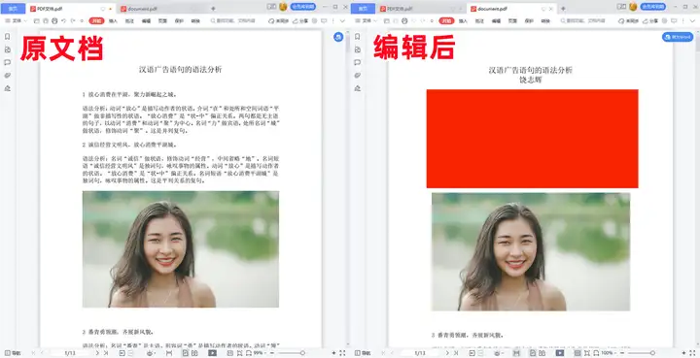This screenshot has width=700, height=358.
Task: Switch to PDF文件.pdf tab in left window
Action: pyautogui.click(x=71, y=9)
